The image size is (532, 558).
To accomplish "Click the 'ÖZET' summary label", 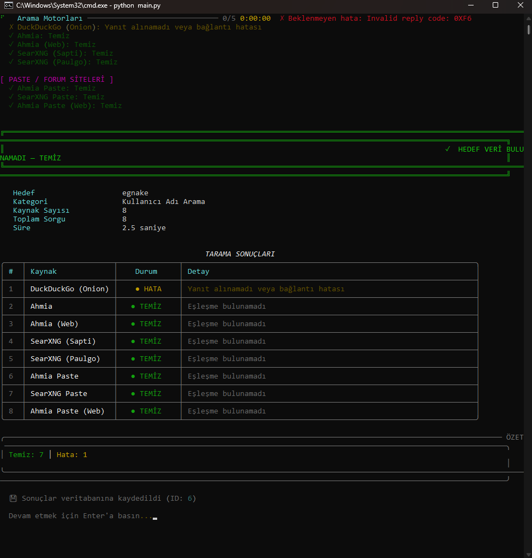I will 515,437.
